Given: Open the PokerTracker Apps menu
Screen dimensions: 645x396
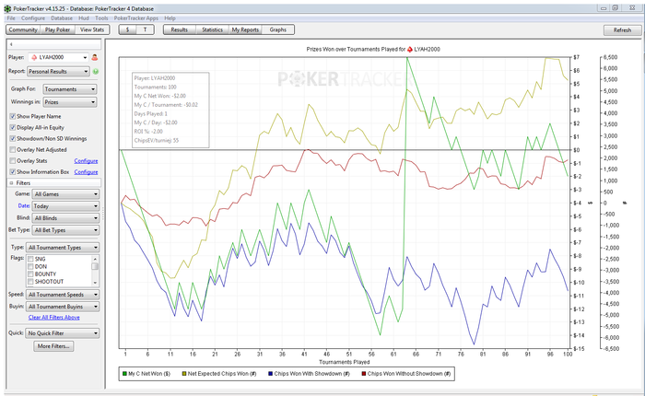Looking at the screenshot, I should (x=136, y=18).
